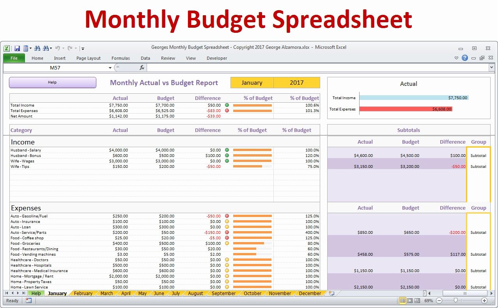This screenshot has height=308, width=498.
Task: Open the Developer ribbon tab
Action: point(217,58)
